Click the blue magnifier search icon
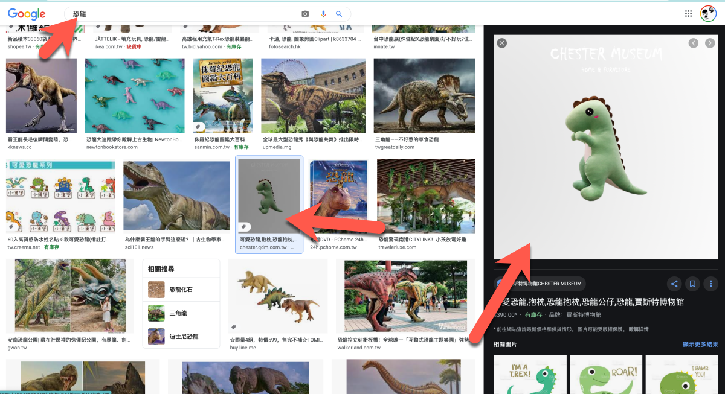Screen dimensions: 725x394 point(339,14)
